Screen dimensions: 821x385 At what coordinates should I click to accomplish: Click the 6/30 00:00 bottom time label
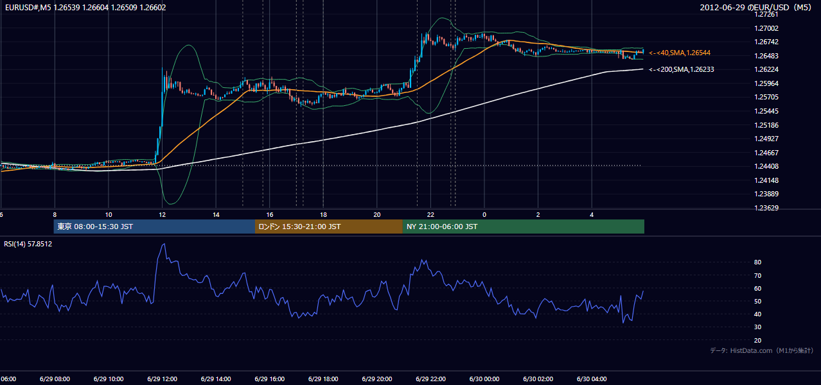(484, 379)
